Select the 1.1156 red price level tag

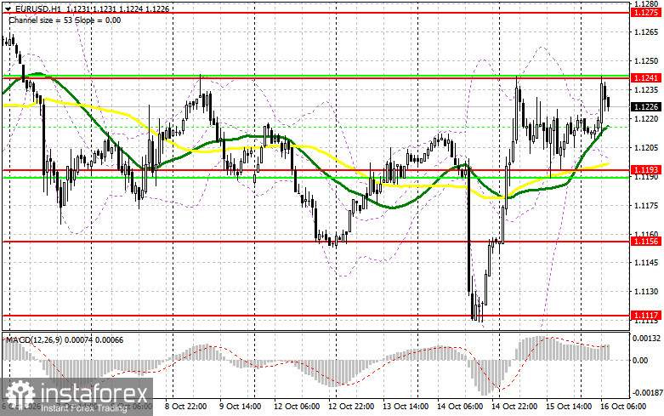coord(645,242)
